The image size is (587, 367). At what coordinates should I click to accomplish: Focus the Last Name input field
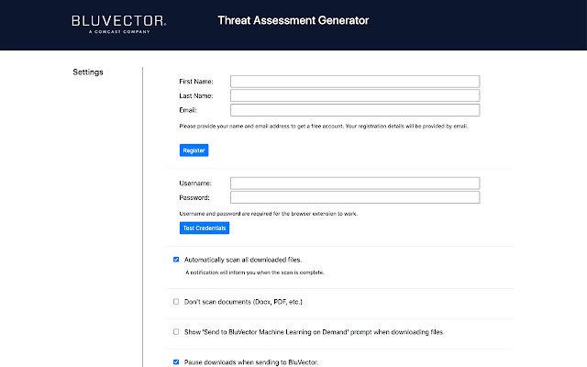click(x=355, y=95)
